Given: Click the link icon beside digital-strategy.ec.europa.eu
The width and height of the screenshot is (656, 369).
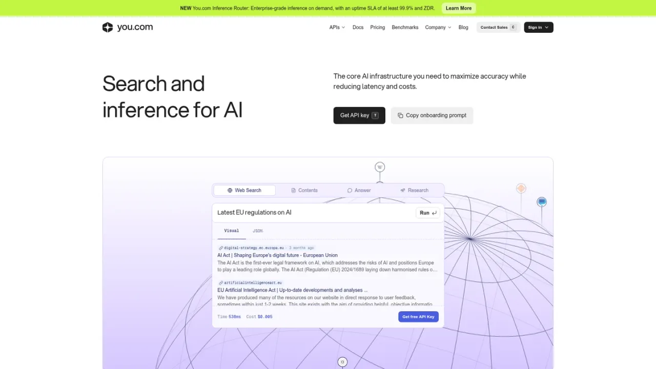Looking at the screenshot, I should pos(221,248).
